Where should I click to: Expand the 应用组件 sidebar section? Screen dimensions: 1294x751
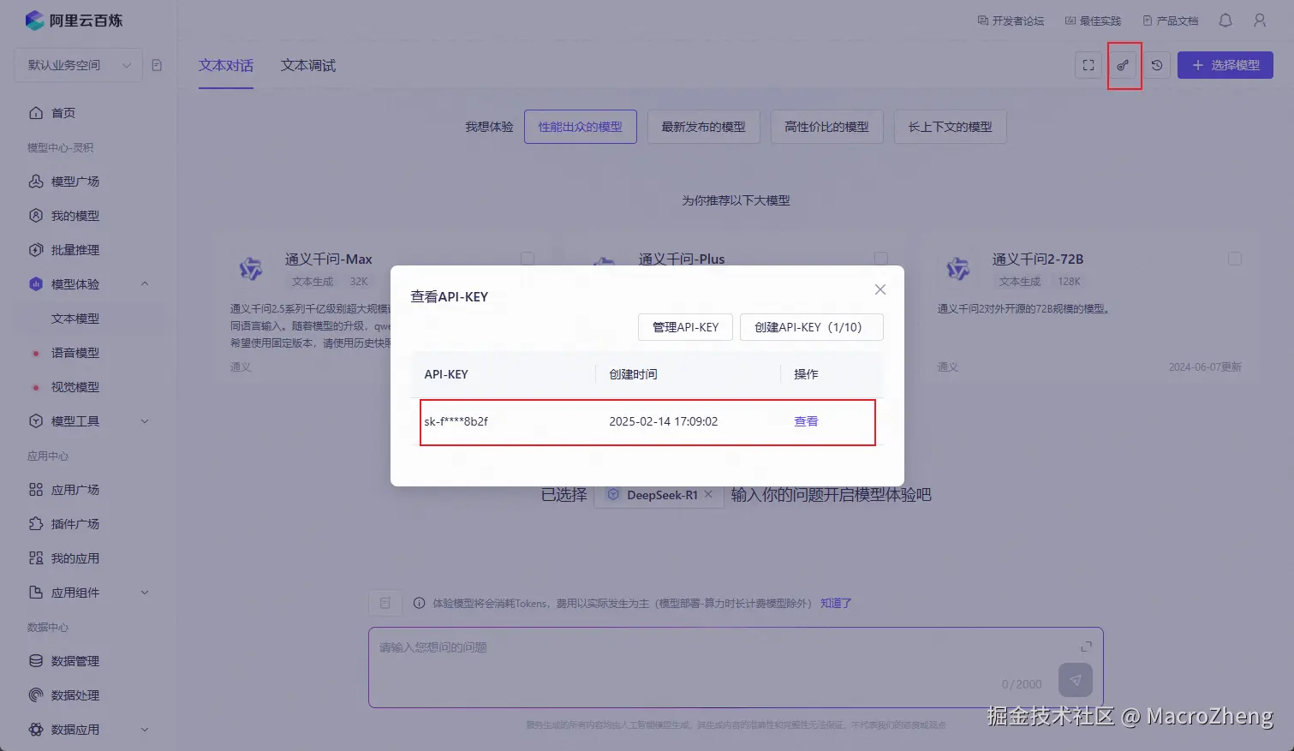coord(145,593)
